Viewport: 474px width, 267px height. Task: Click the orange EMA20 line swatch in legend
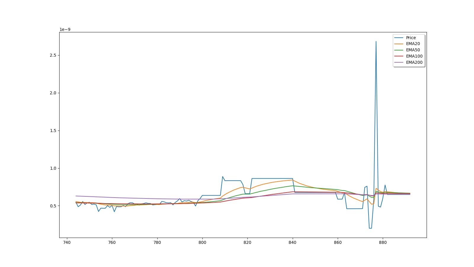click(399, 44)
